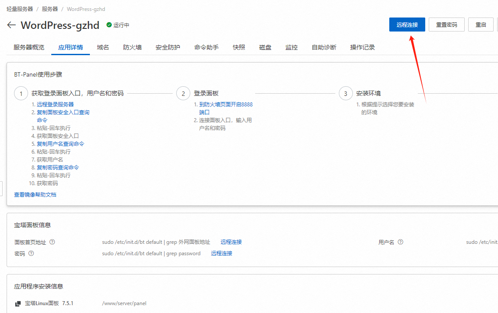Click the 重置密码 button
The height and width of the screenshot is (313, 498).
pos(447,25)
